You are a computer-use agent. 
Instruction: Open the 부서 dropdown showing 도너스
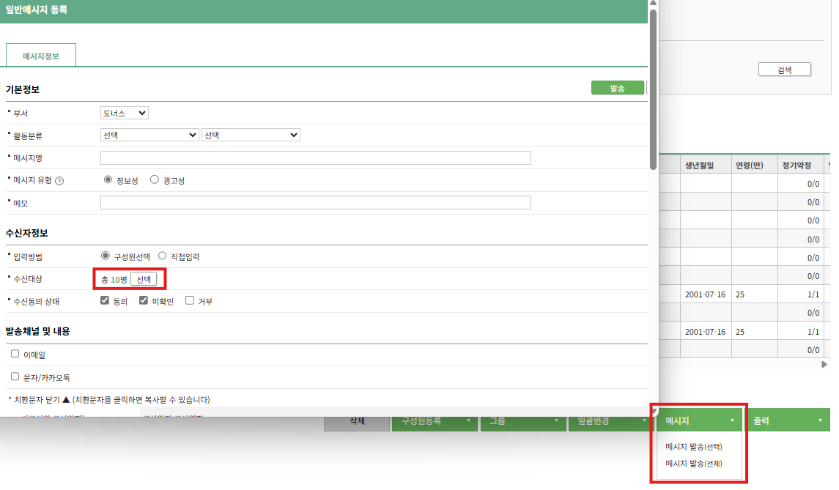pyautogui.click(x=124, y=113)
